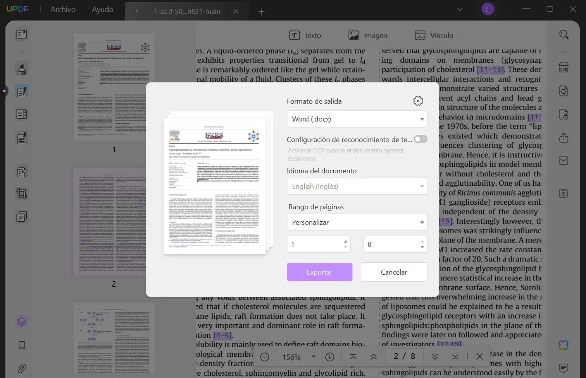Open the form fill and sign tool
Image resolution: width=586 pixels, height=378 pixels.
point(22,138)
